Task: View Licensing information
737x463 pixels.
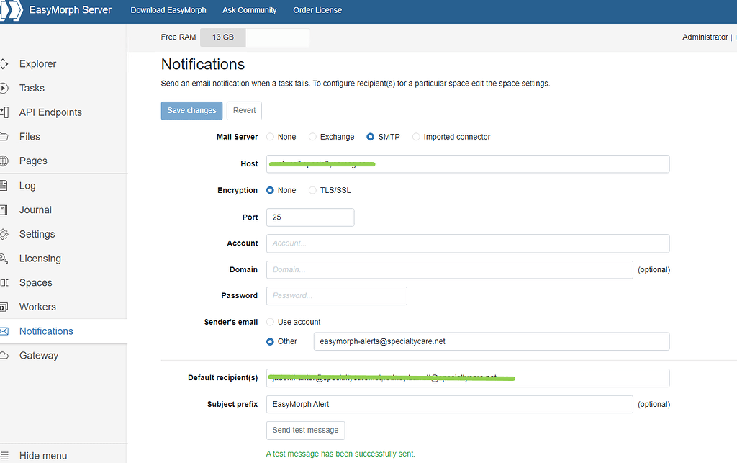Action: coord(40,258)
